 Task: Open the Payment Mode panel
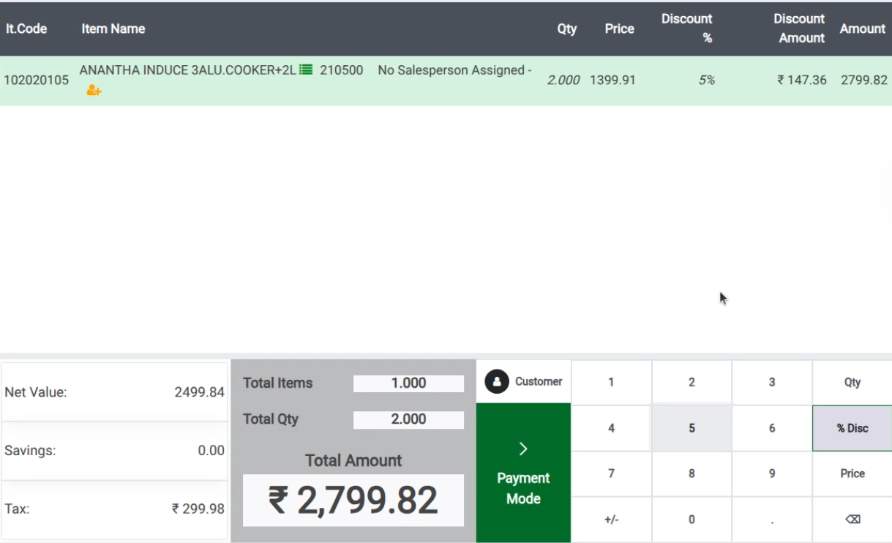pos(522,478)
